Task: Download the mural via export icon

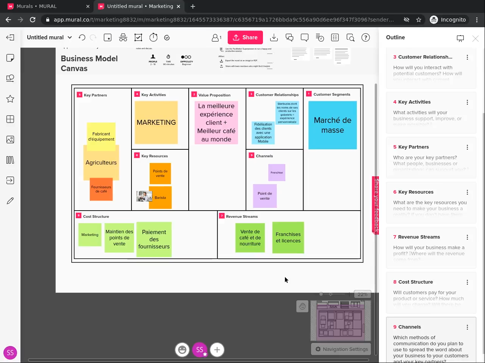Action: (274, 37)
